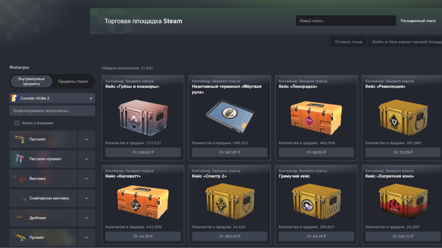Click the Торговая площадка Steam title

(143, 21)
